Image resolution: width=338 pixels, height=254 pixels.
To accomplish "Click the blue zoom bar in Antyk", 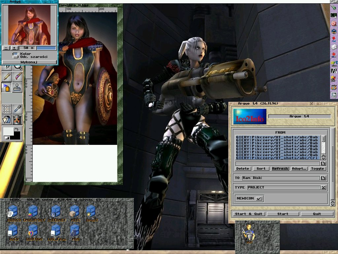I will pos(46,48).
